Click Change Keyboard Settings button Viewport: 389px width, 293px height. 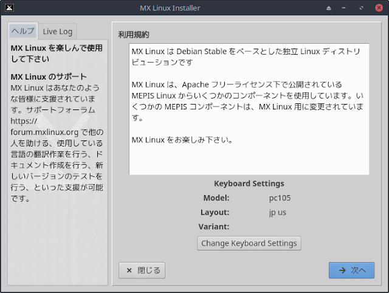coord(249,243)
